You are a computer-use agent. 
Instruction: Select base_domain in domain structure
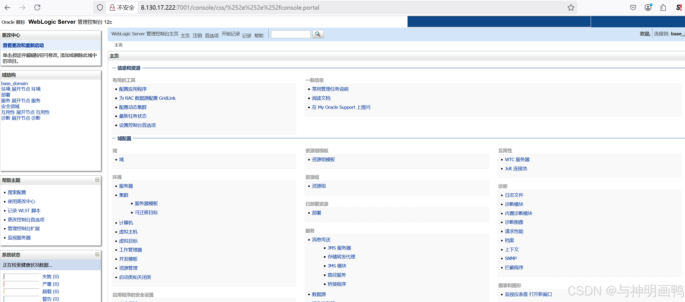click(14, 83)
